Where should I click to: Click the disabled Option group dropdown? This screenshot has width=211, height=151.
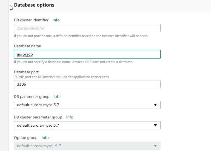pyautogui.click(x=87, y=146)
